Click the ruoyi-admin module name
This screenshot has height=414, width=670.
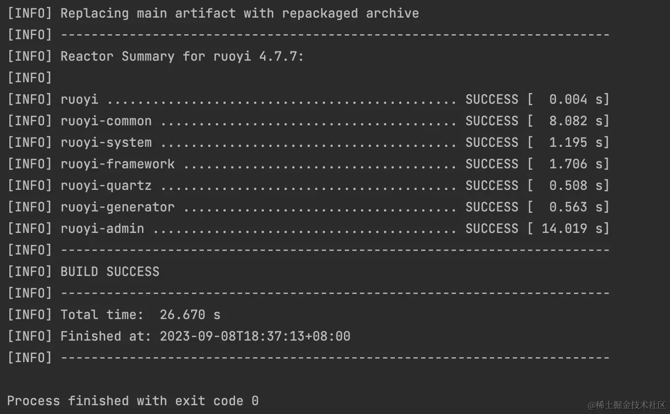(x=102, y=229)
